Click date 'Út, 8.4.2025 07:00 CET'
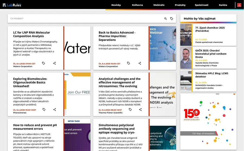The height and width of the screenshot is (151, 244). [x=24, y=64]
